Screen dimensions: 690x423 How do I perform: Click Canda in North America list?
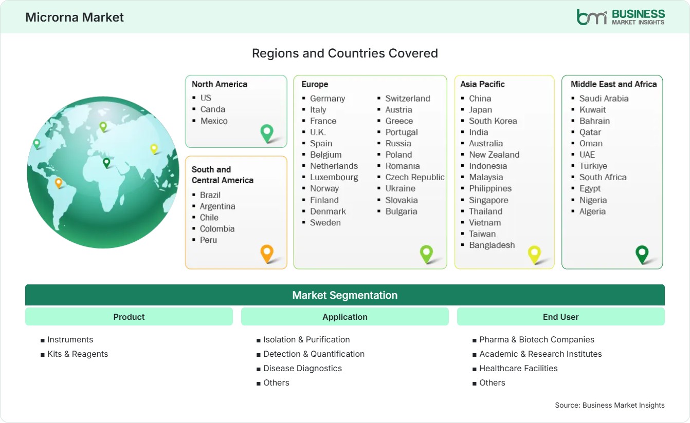coord(213,109)
